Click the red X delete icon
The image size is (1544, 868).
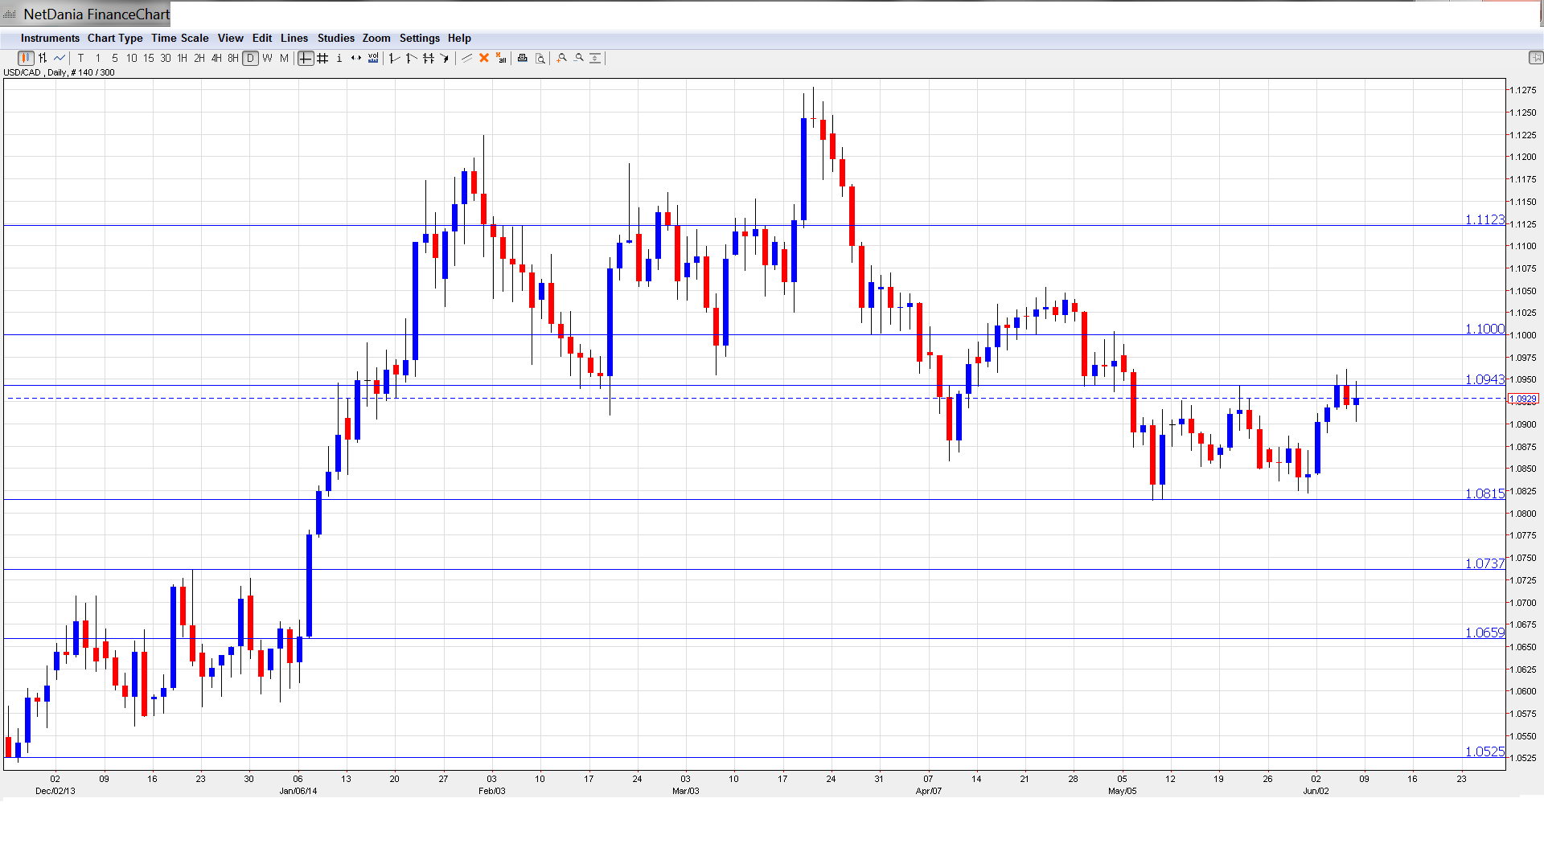[484, 58]
